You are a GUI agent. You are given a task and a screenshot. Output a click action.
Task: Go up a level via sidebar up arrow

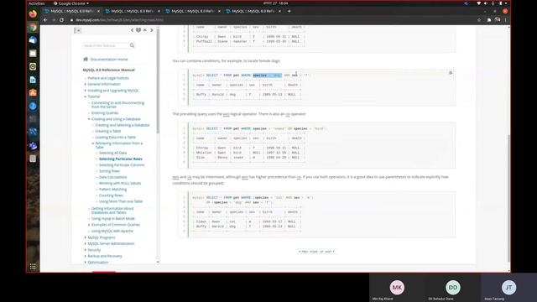click(x=145, y=30)
